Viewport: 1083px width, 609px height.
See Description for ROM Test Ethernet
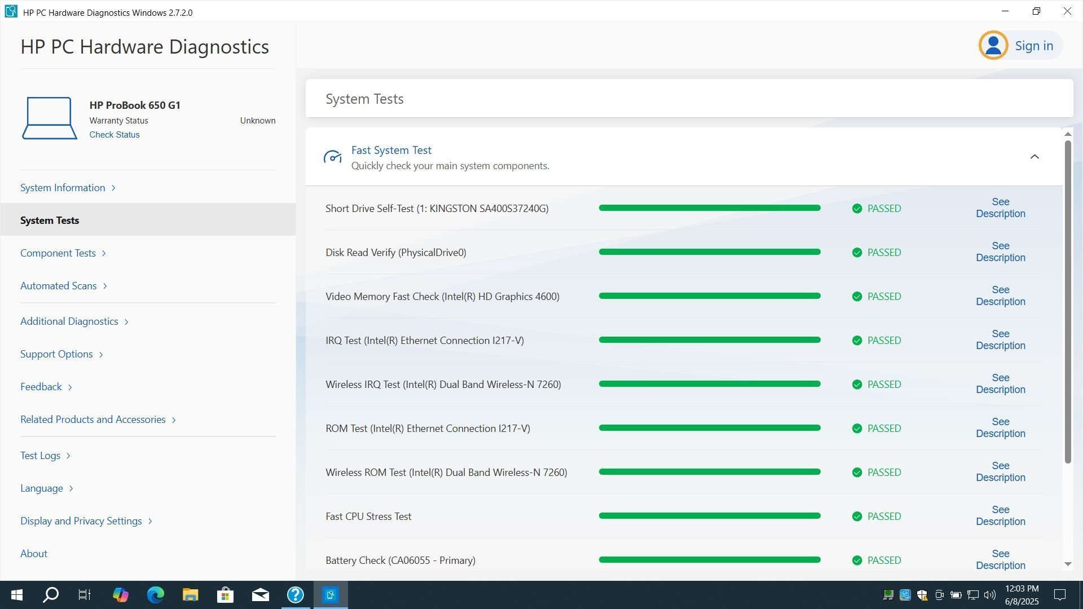click(x=1001, y=428)
